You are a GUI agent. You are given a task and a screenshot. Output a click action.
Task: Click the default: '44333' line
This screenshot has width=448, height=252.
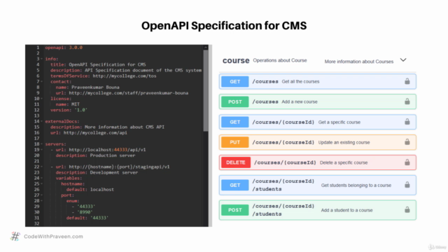[x=87, y=218]
